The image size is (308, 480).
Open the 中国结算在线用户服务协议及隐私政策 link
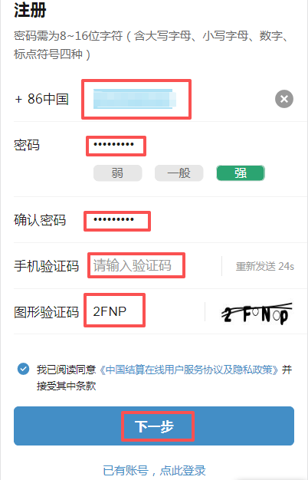point(189,370)
